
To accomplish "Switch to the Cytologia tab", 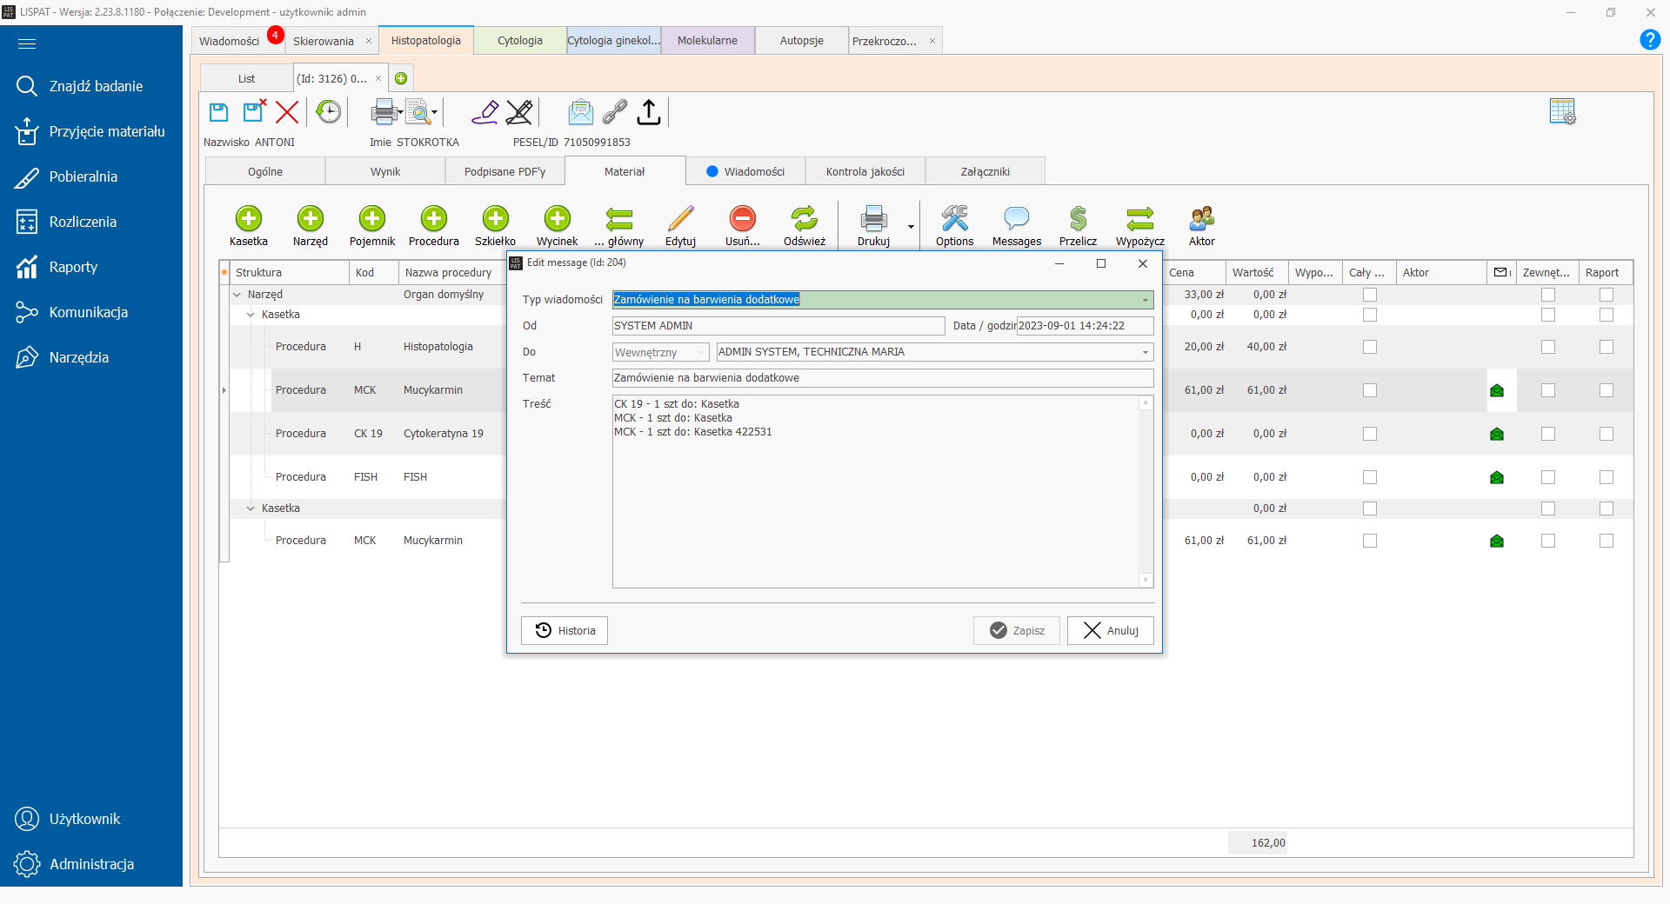I will [520, 41].
